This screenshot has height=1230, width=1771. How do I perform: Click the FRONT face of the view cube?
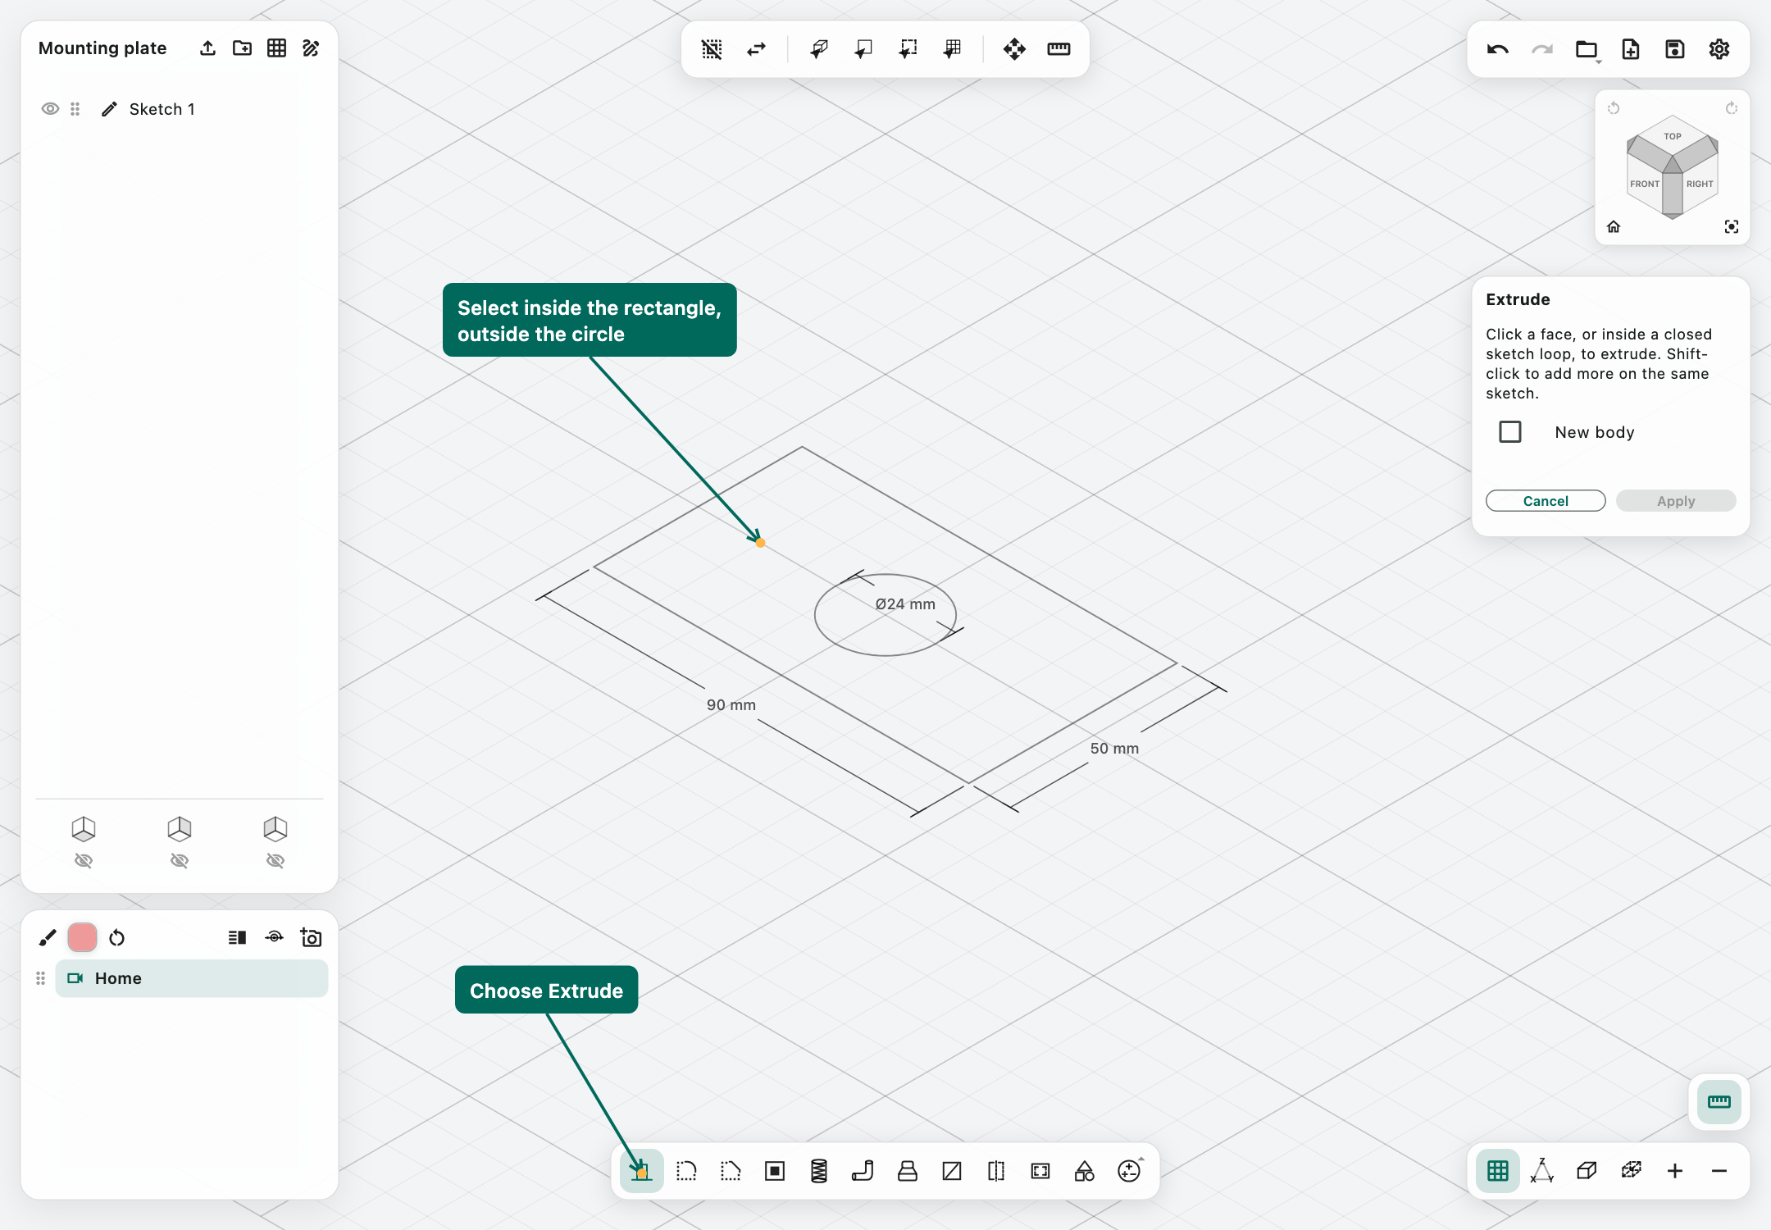point(1645,184)
